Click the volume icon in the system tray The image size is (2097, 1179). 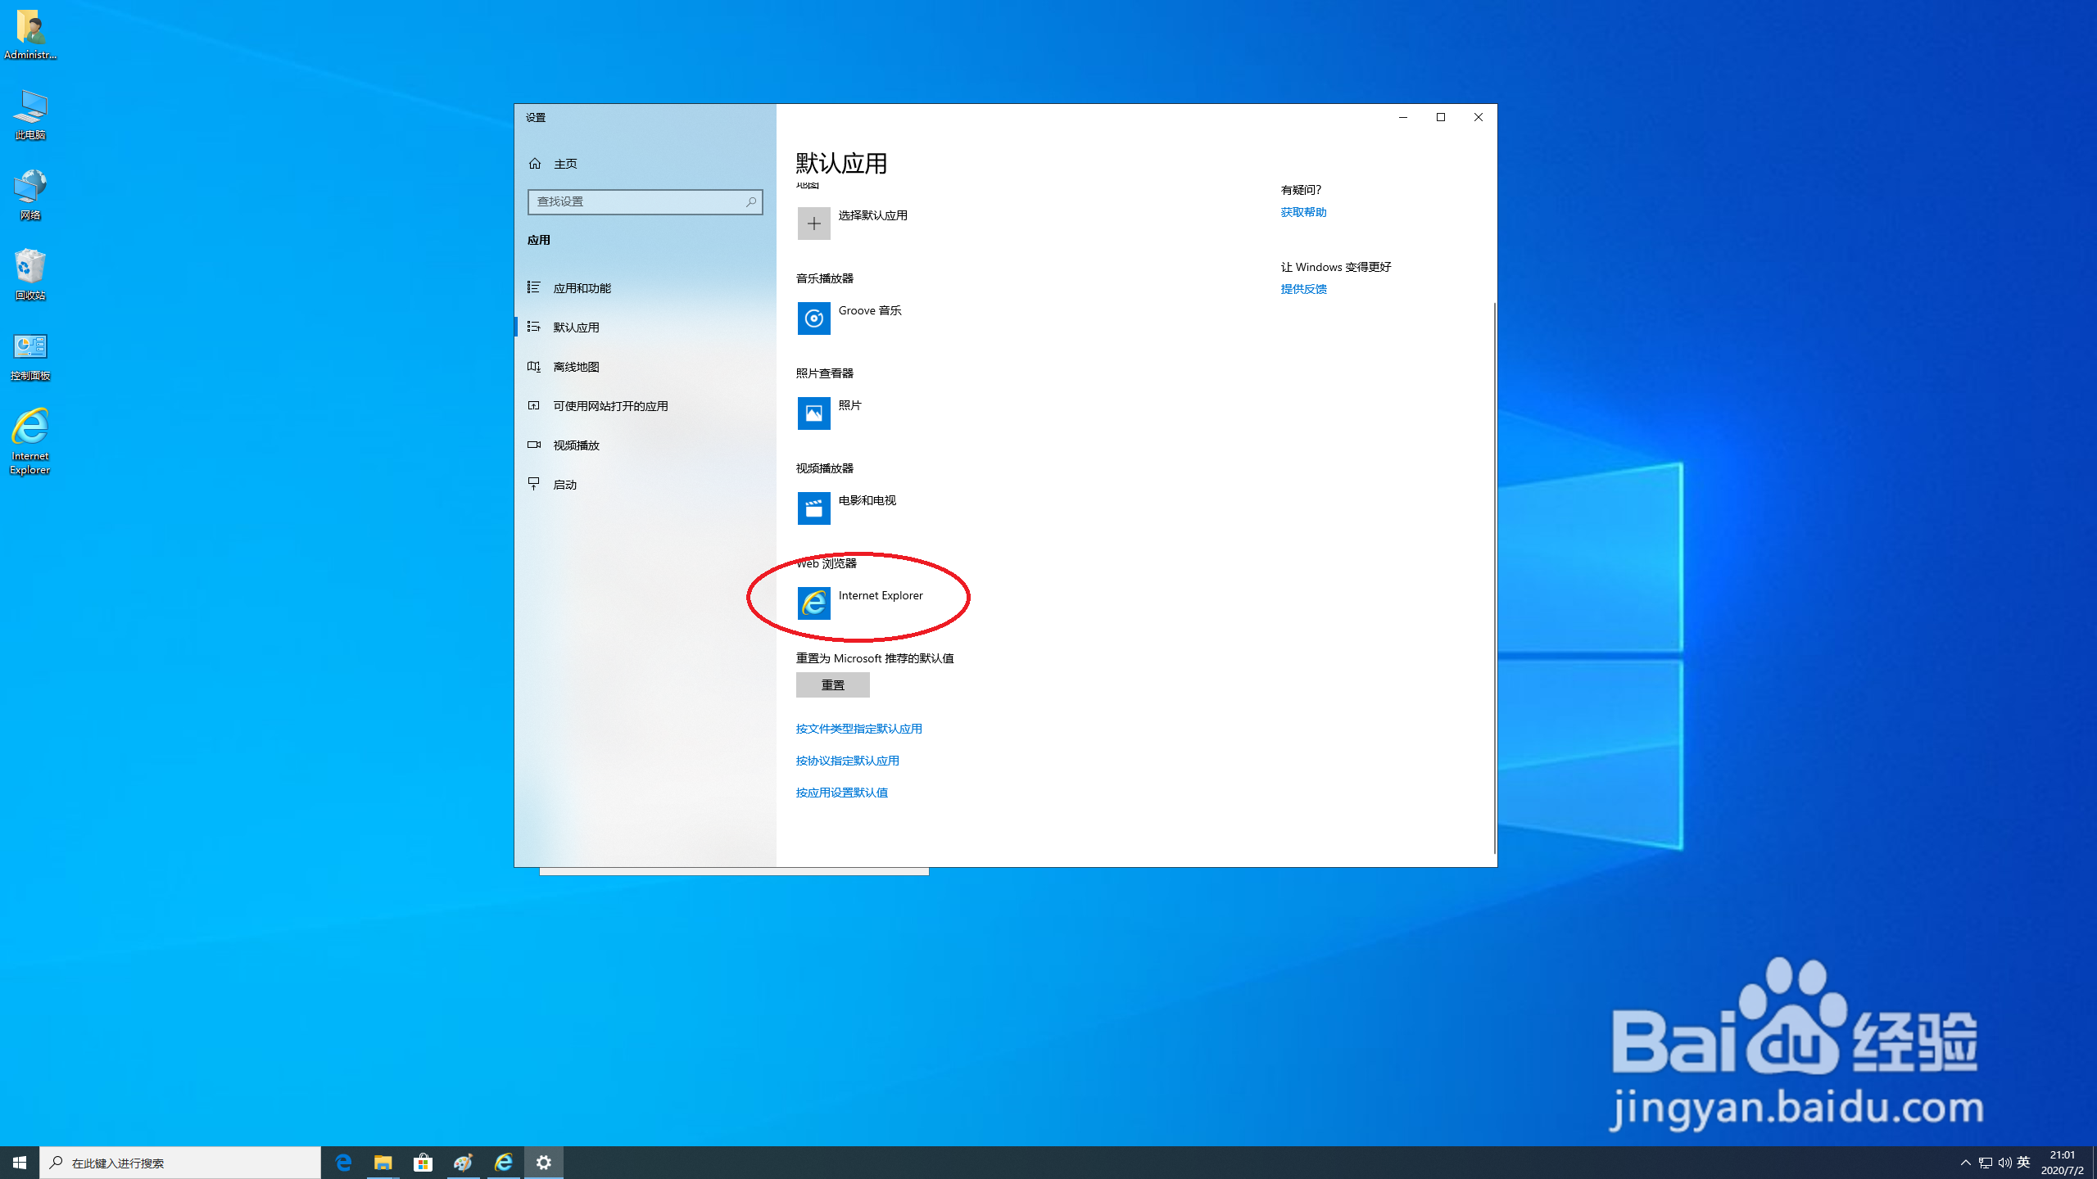2004,1162
